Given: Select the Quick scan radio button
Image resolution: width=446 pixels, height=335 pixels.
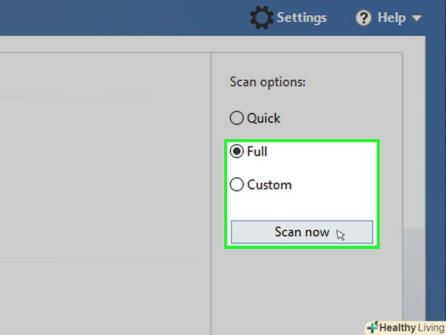Looking at the screenshot, I should pos(236,118).
